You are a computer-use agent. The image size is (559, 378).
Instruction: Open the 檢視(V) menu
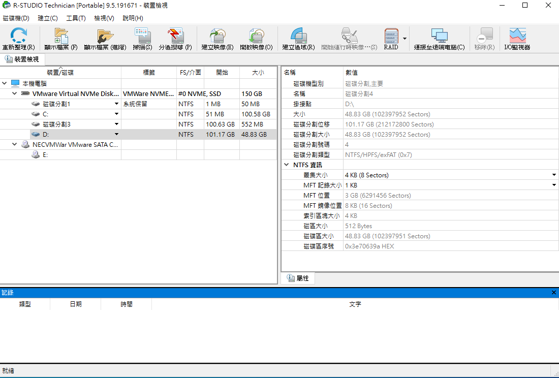pyautogui.click(x=104, y=18)
